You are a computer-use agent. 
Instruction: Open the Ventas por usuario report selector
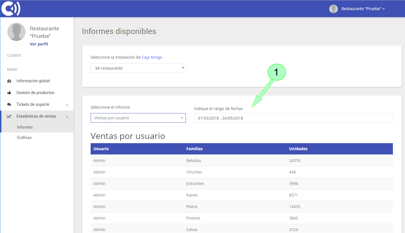[138, 118]
